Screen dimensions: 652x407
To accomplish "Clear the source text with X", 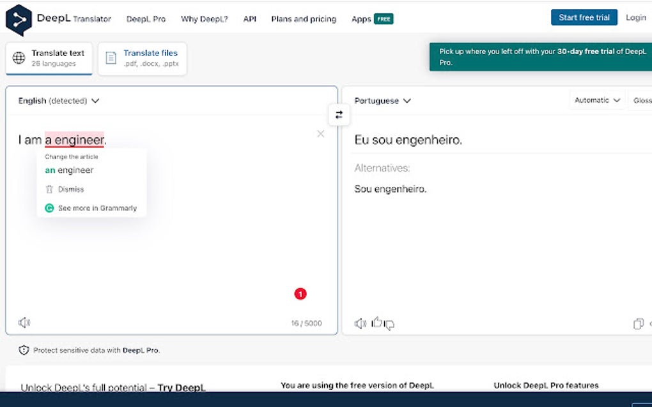I will click(x=320, y=133).
